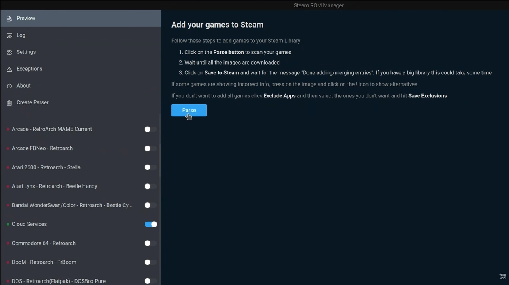Click the Create Parser clipboard icon
The image size is (509, 285).
[x=9, y=103]
